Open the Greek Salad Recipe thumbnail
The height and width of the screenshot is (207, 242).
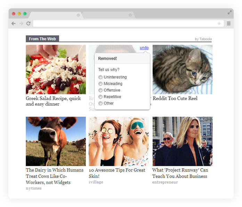56,69
